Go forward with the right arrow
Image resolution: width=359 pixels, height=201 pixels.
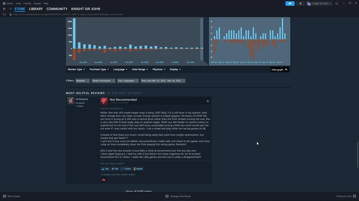pos(10,9)
